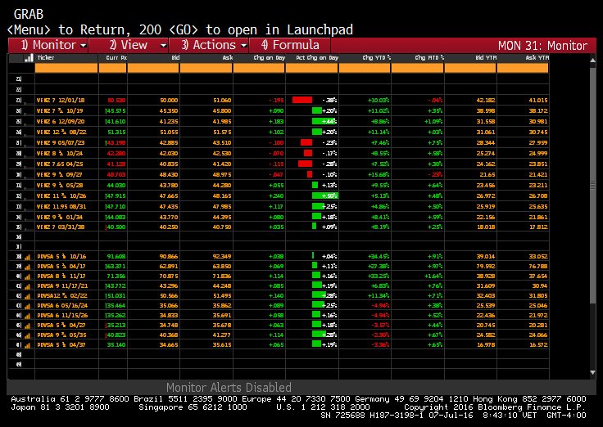The height and width of the screenshot is (427, 603).
Task: Click the Chg MTD % column header
Action: (429, 57)
